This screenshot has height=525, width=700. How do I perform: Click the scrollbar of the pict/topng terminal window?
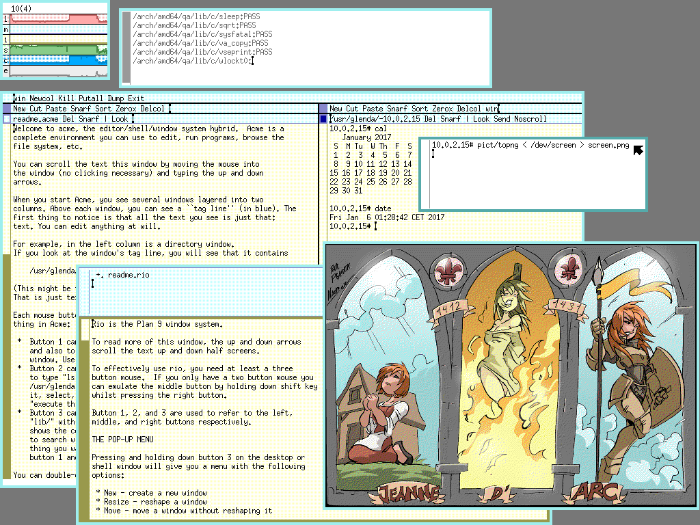[x=425, y=174]
